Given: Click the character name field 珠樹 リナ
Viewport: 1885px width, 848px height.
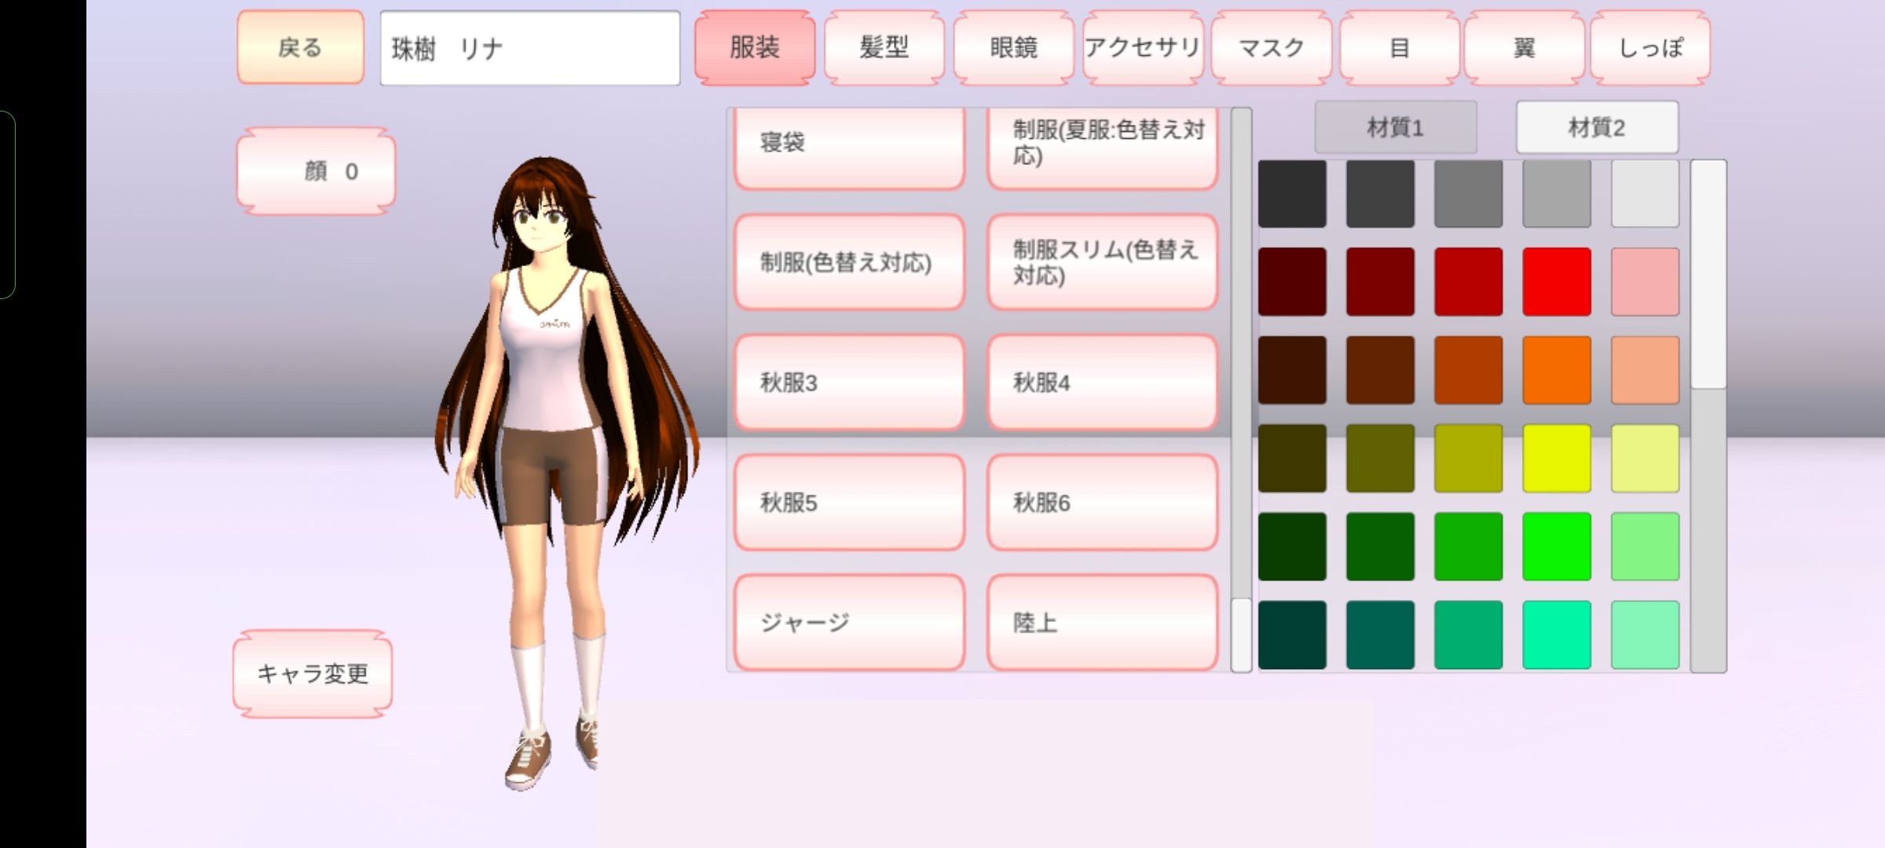Looking at the screenshot, I should click(530, 48).
